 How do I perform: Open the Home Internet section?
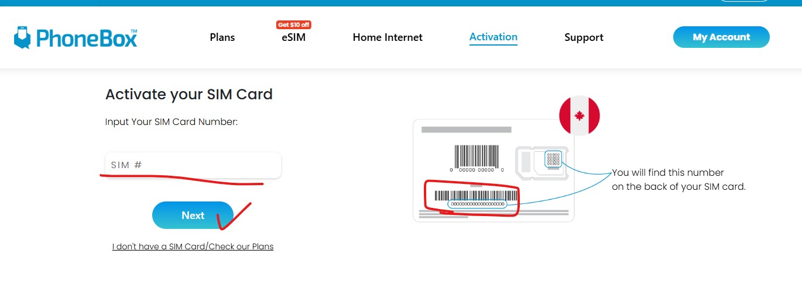[x=388, y=37]
